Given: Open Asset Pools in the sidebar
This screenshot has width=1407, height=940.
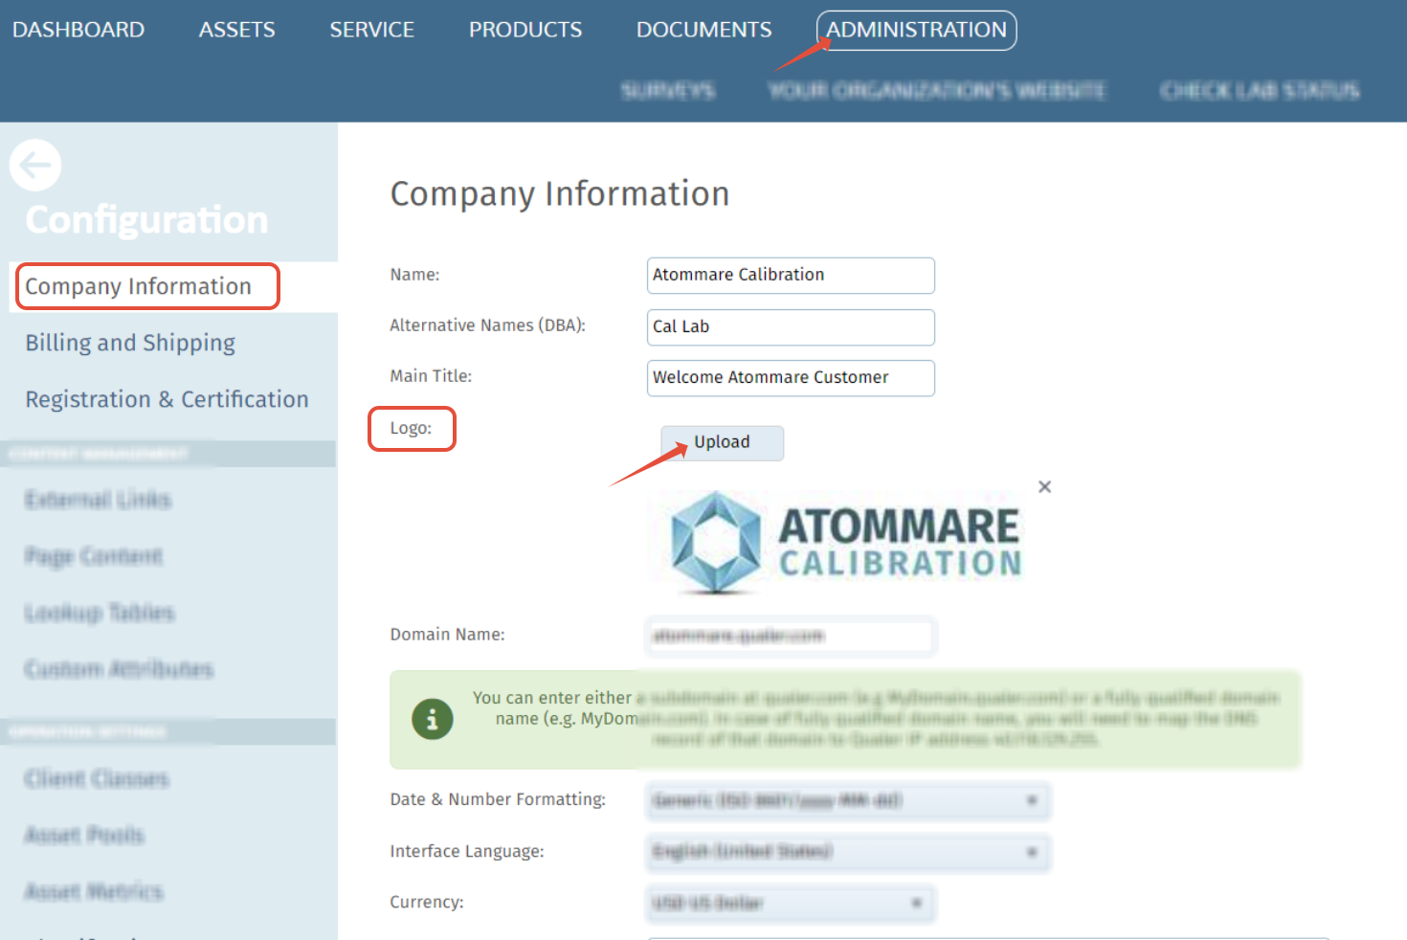Looking at the screenshot, I should [x=84, y=836].
